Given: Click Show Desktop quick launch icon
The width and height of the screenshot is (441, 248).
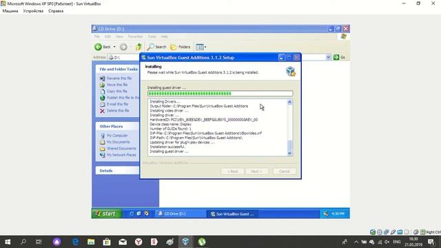Looking at the screenshot, I should pos(139,214).
